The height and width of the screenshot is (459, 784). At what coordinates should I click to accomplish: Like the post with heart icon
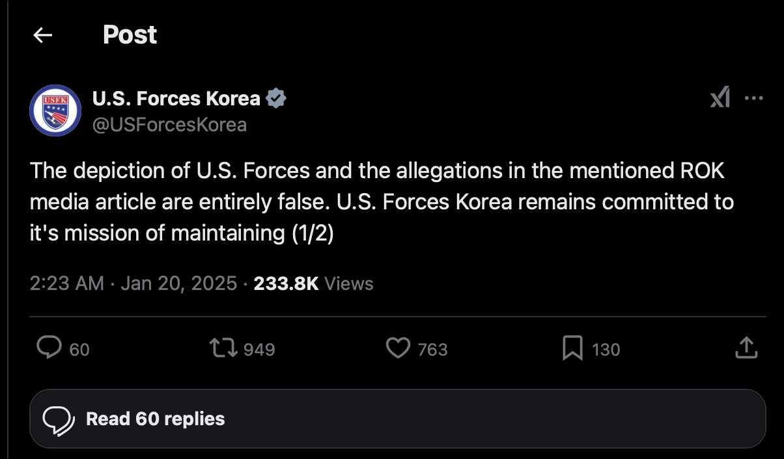398,348
